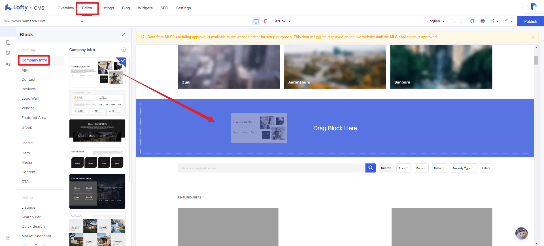Click the undo arrow icon
Image resolution: width=544 pixels, height=246 pixels.
[453, 21]
